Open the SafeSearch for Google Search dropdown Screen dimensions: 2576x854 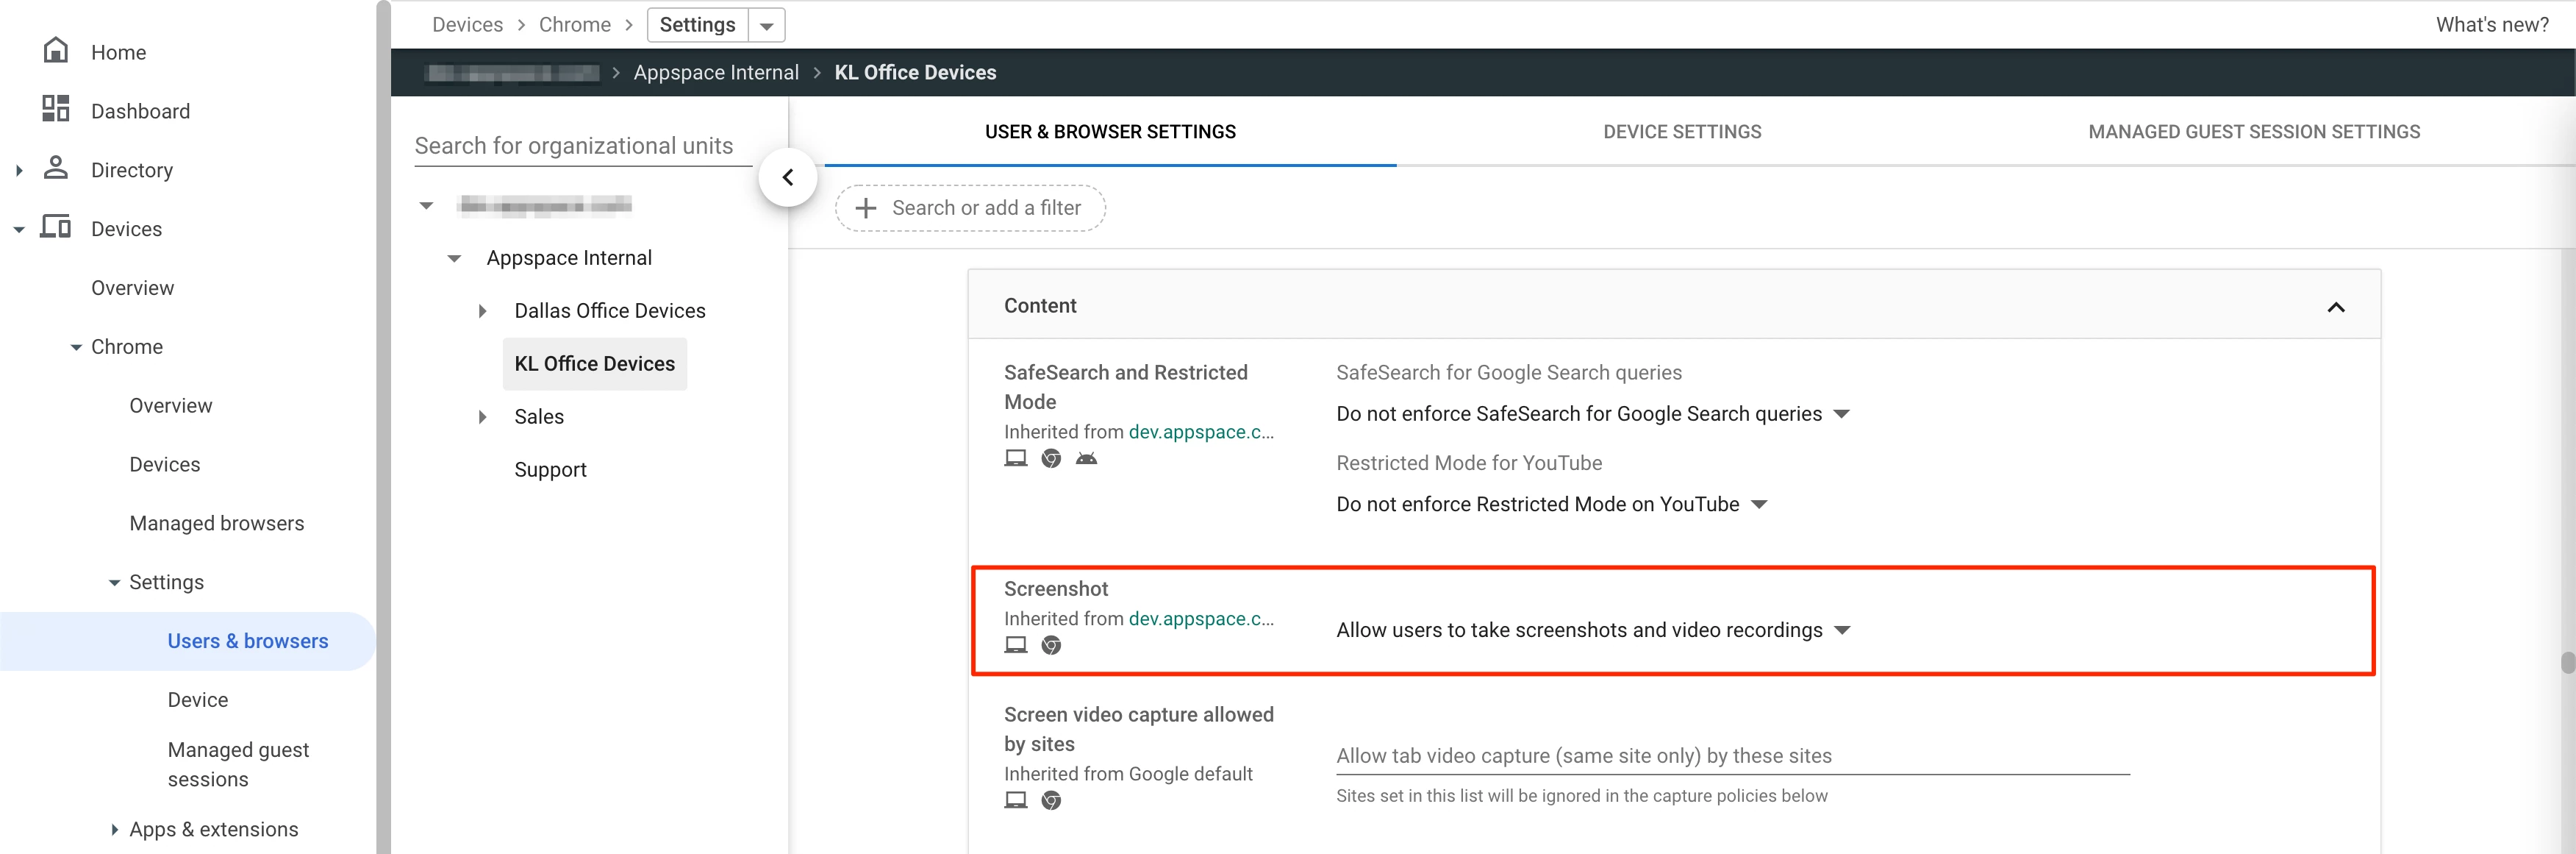coord(1593,414)
